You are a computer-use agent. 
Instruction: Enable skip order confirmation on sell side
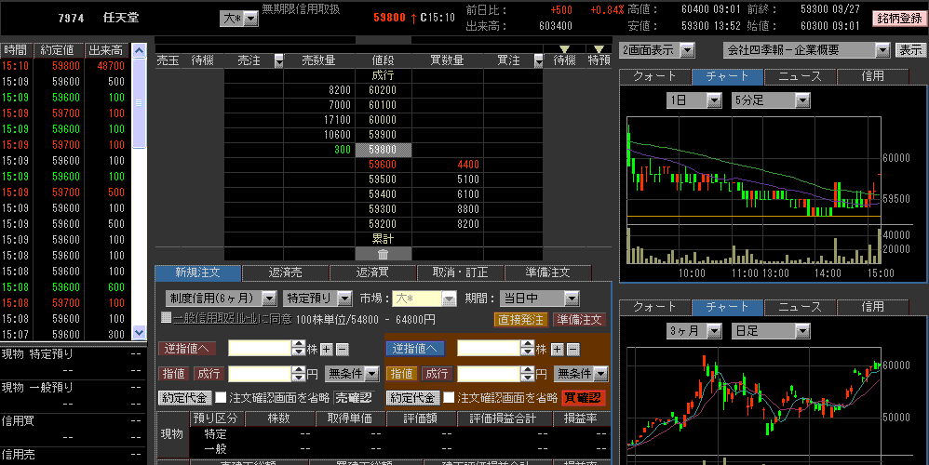[x=220, y=397]
